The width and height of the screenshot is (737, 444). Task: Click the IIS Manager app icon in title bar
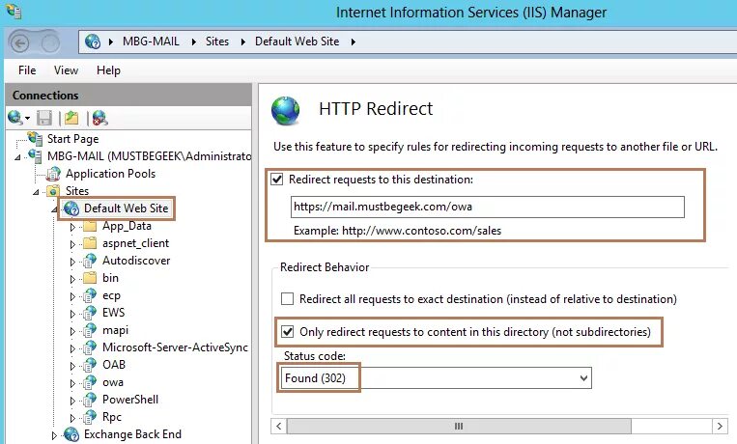coord(14,11)
